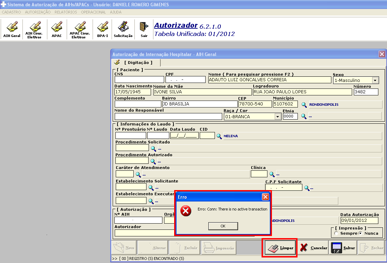The image size is (387, 263).
Task: Search Estabelecimento Solicitante magnifier icon
Action: click(151, 188)
